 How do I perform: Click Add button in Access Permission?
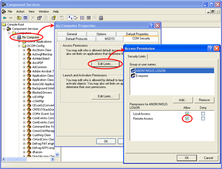point(182,100)
